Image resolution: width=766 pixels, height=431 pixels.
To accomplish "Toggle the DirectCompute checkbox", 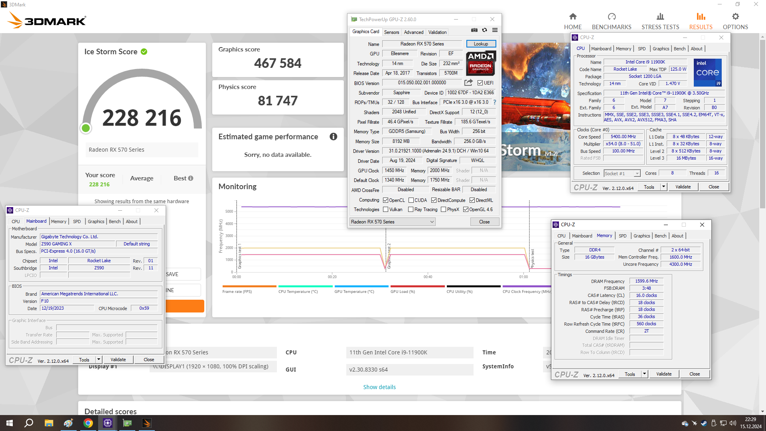I will 434,200.
